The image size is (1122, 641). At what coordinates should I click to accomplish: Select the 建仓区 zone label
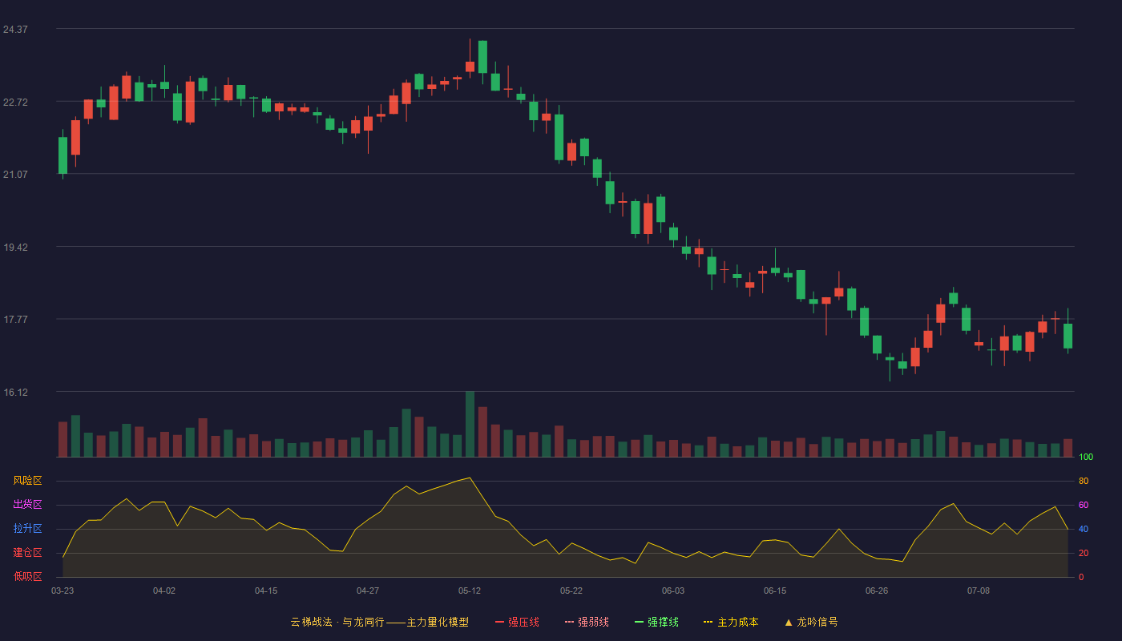pos(27,552)
